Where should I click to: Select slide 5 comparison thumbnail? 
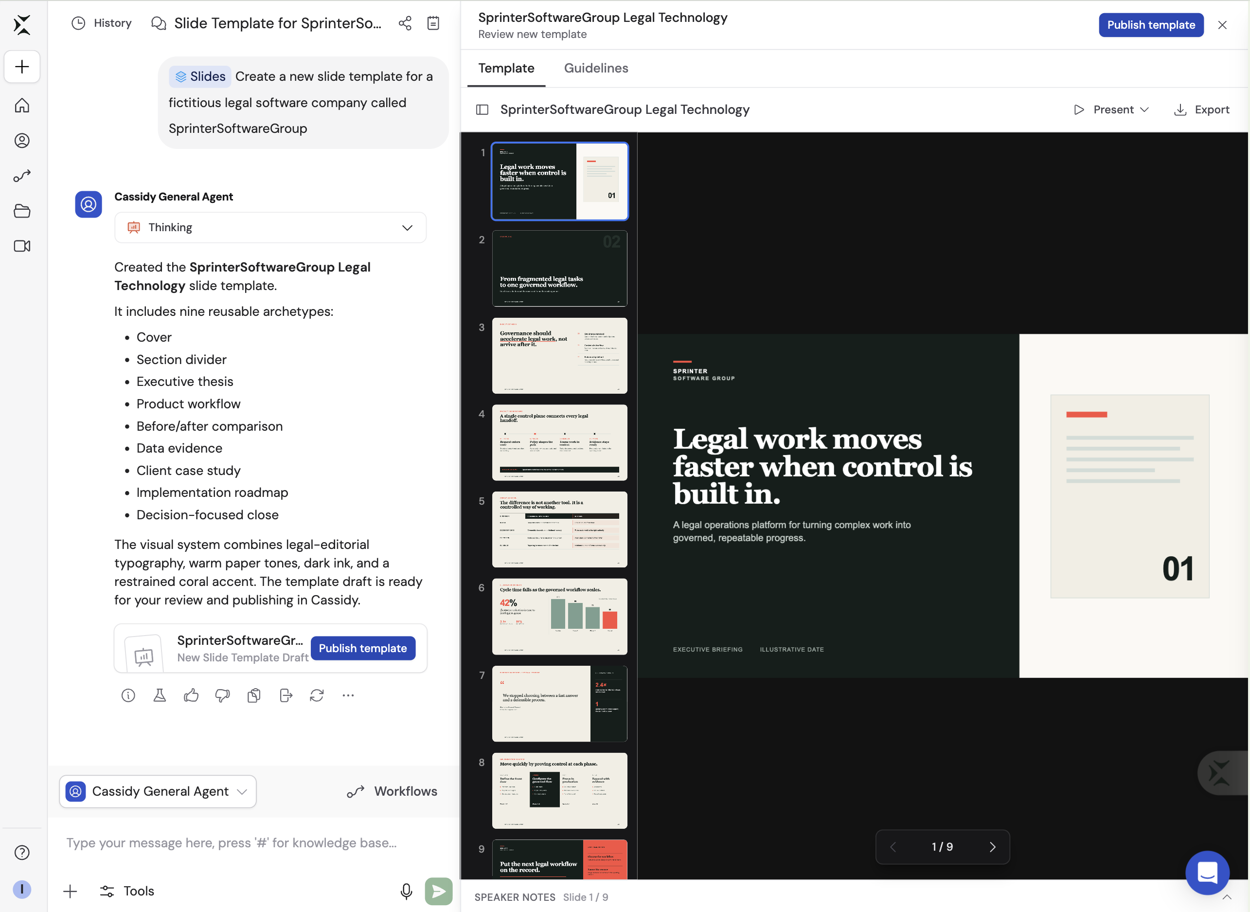(x=559, y=529)
